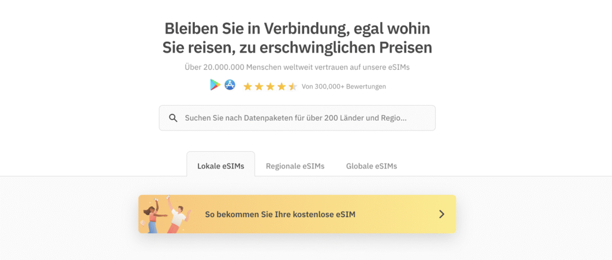Focus the data package search field
Viewport: 612px width, 260px height.
[305, 118]
